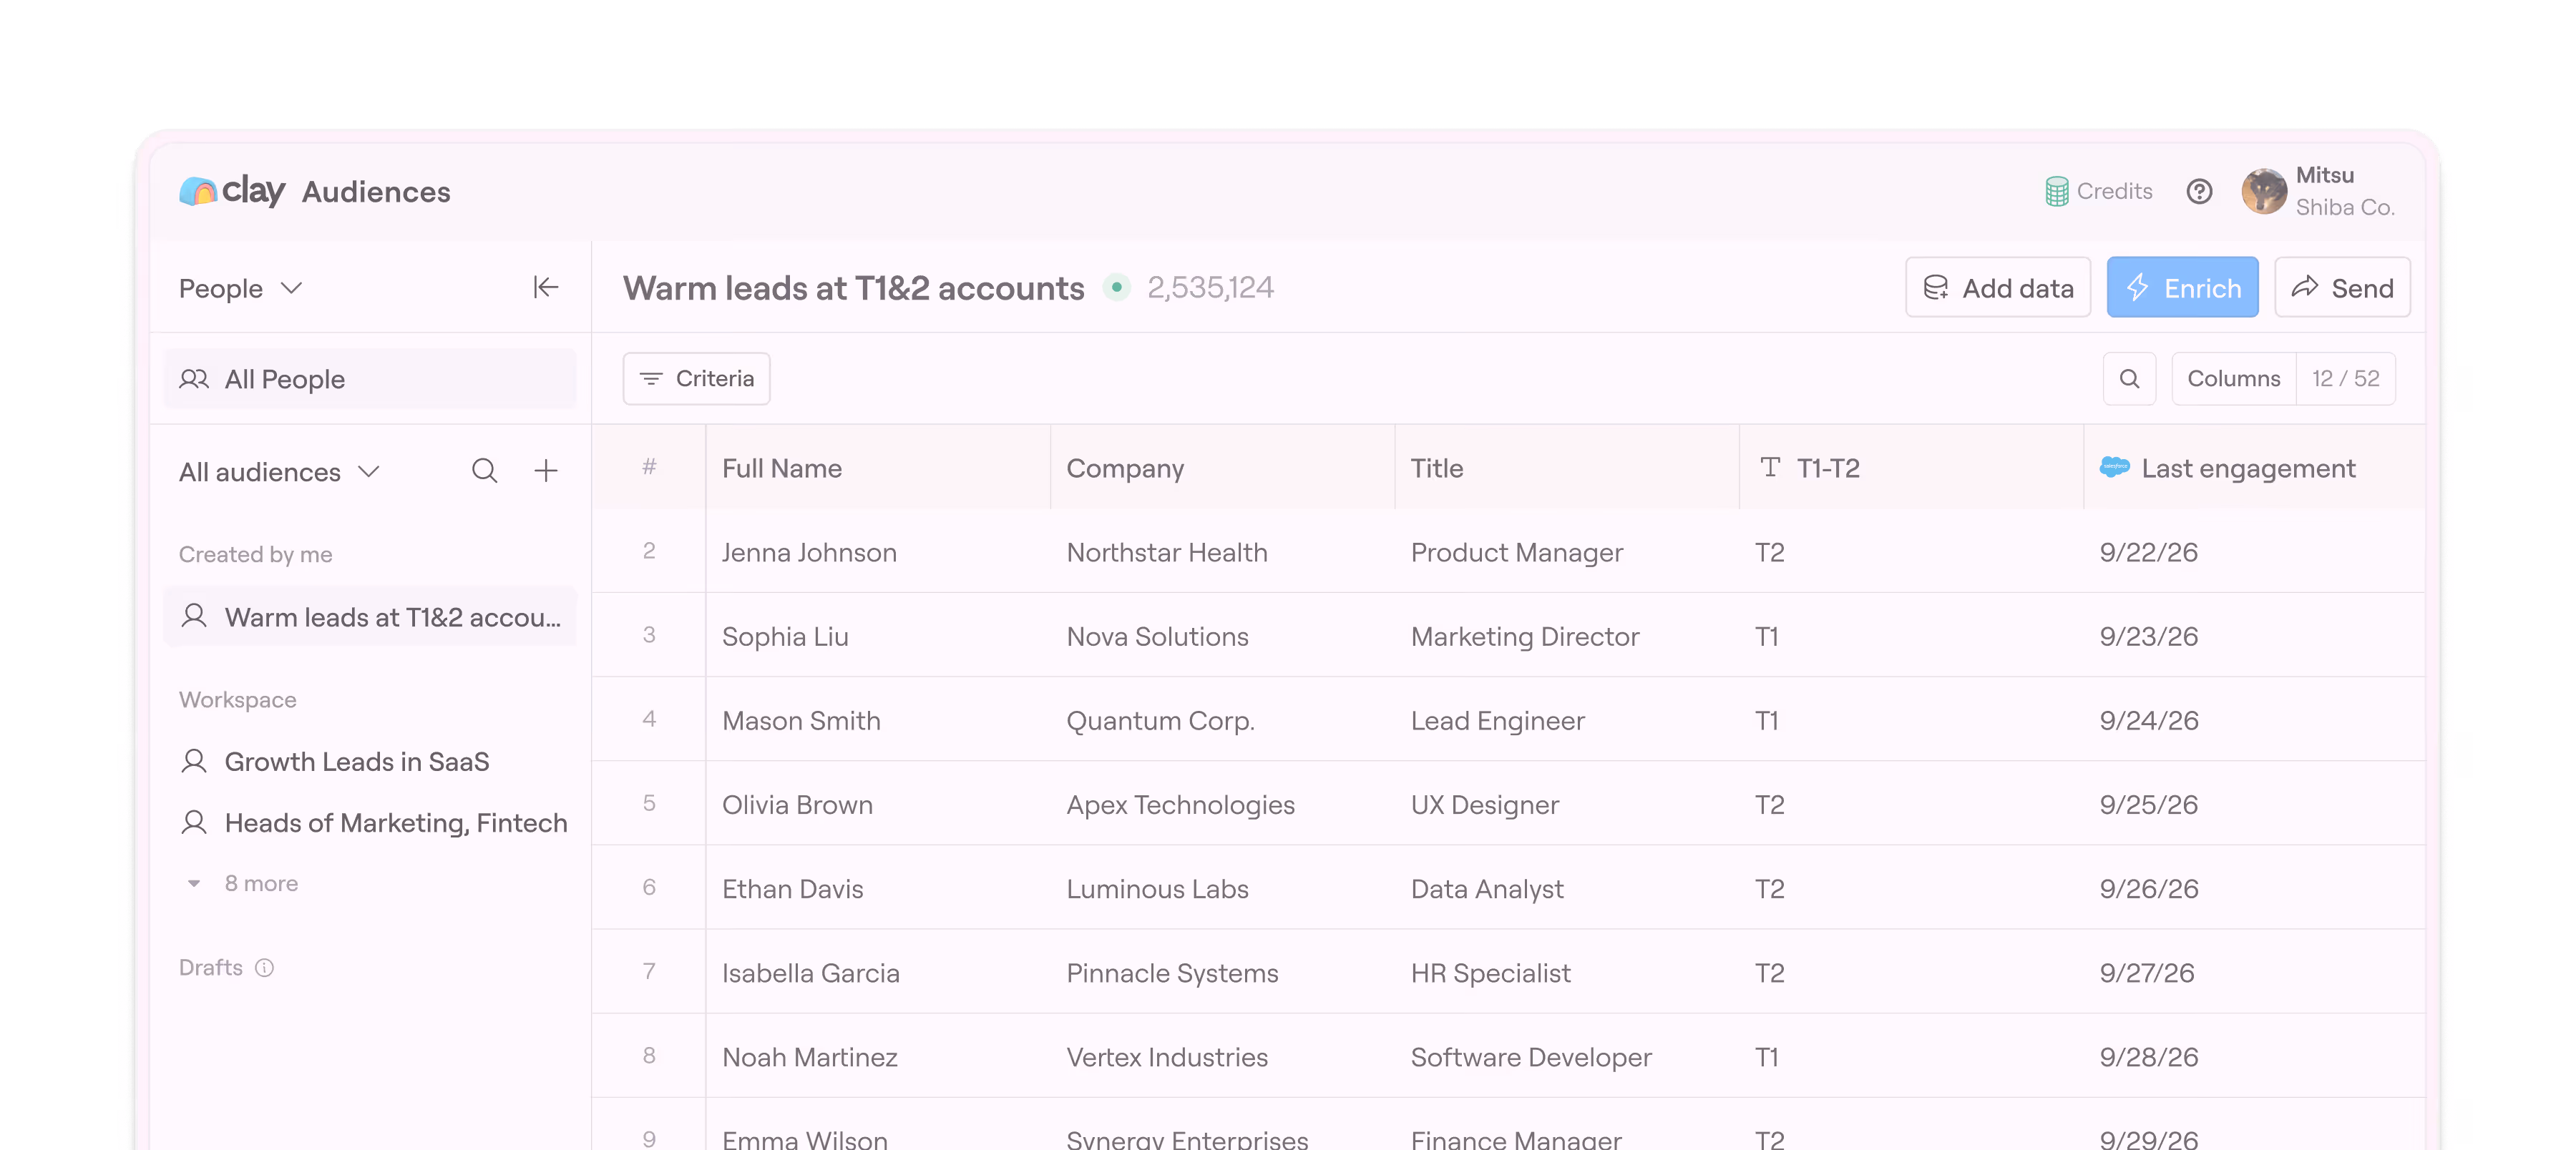The image size is (2576, 1150).
Task: Click the T1-T2 column header
Action: pyautogui.click(x=1911, y=468)
